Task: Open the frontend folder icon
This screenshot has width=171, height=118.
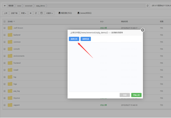Action: (x=10, y=63)
